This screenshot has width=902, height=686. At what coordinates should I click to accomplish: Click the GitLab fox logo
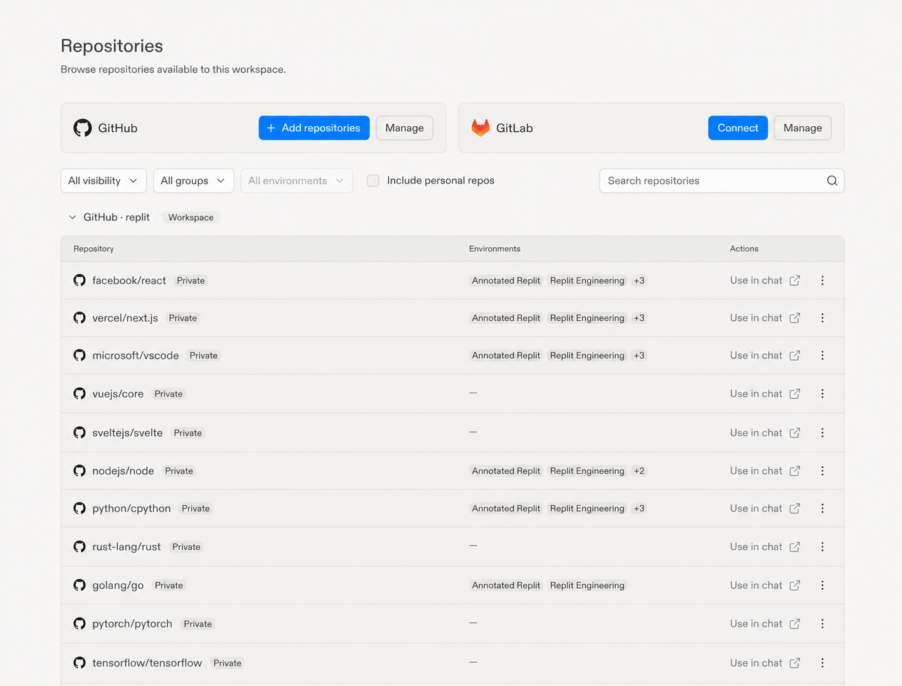click(x=480, y=128)
